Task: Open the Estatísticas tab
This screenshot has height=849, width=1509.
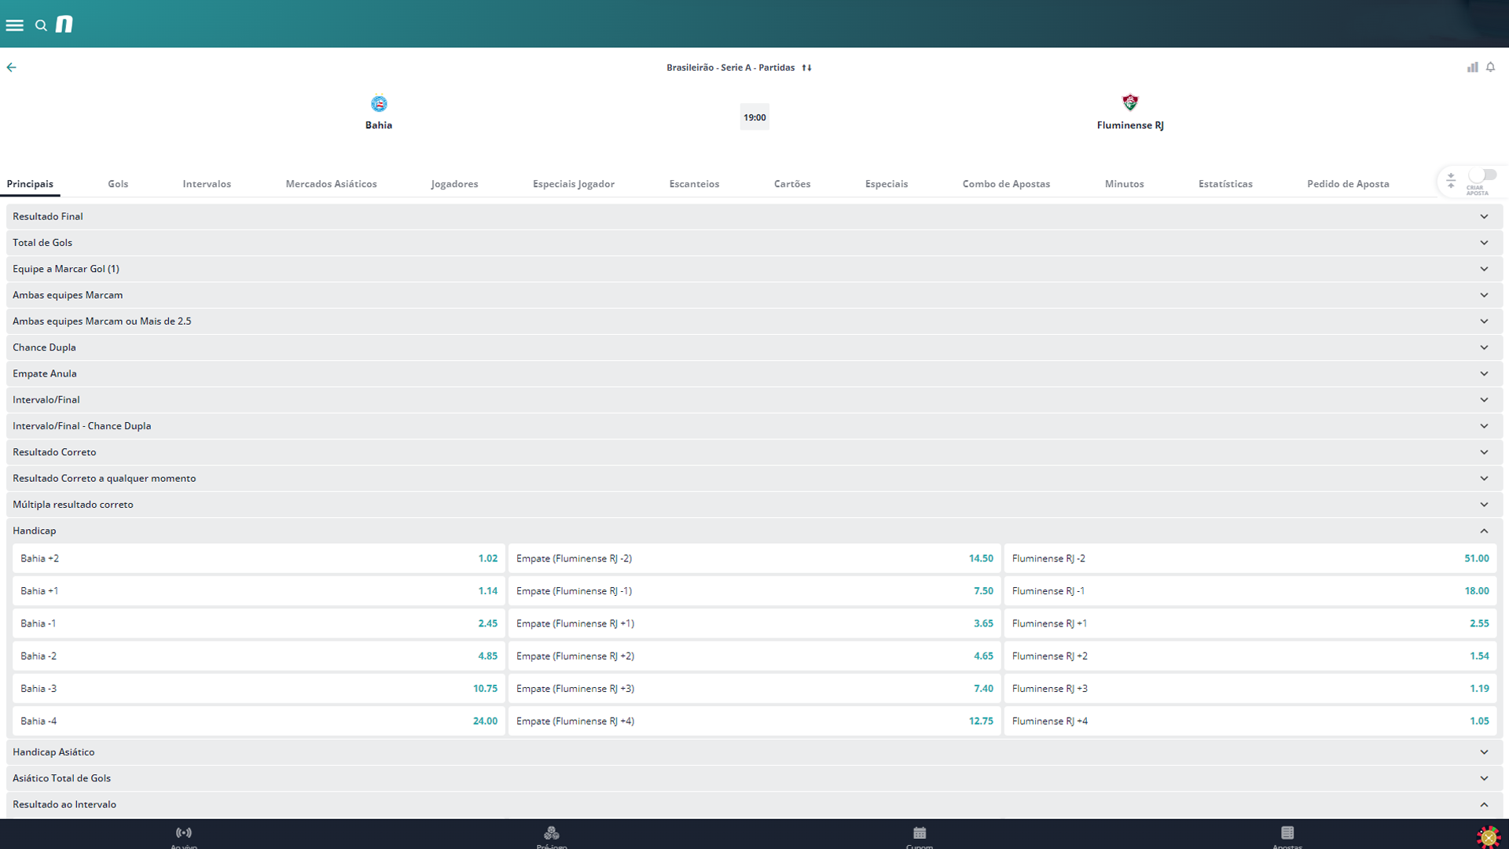Action: [x=1225, y=184]
